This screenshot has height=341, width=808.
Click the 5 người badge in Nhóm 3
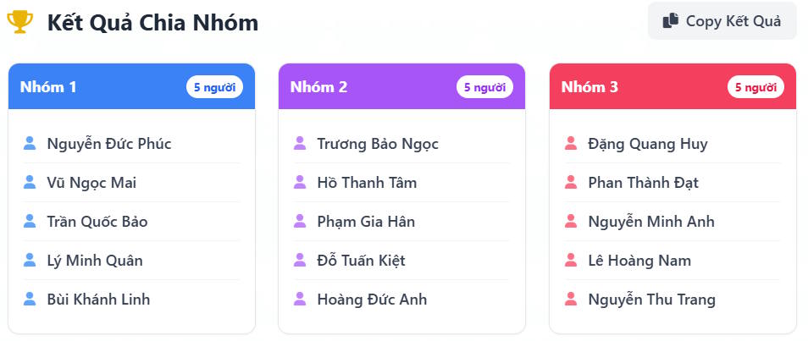755,86
